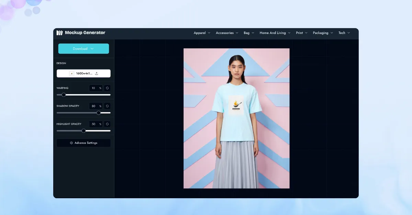Open the Print category menu
This screenshot has height=215, width=412.
click(301, 33)
